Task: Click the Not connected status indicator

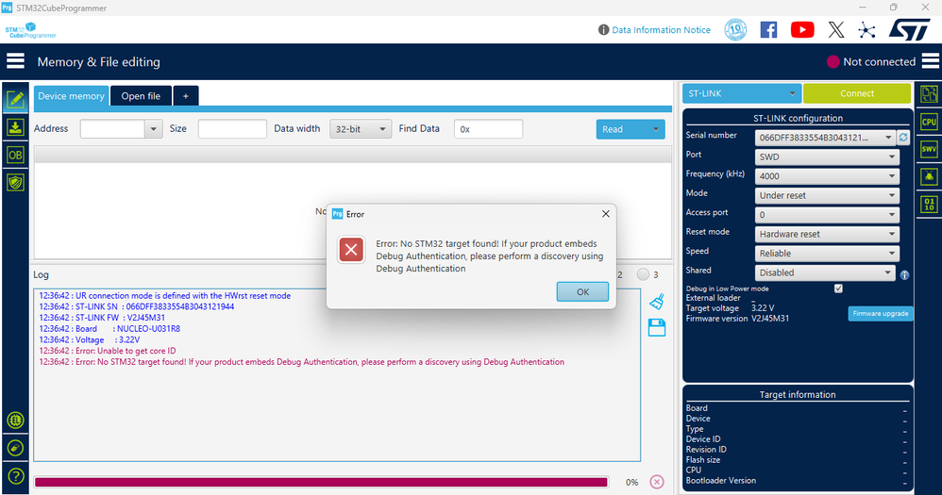Action: 871,62
